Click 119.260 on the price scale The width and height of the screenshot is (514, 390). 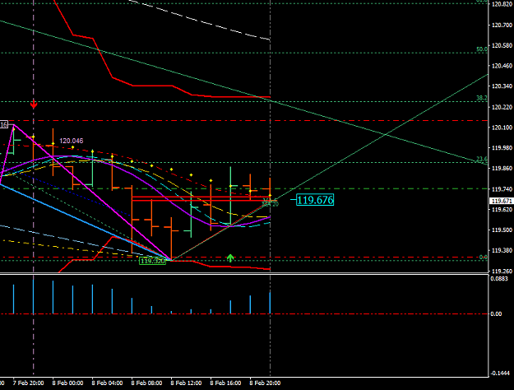[x=502, y=271]
